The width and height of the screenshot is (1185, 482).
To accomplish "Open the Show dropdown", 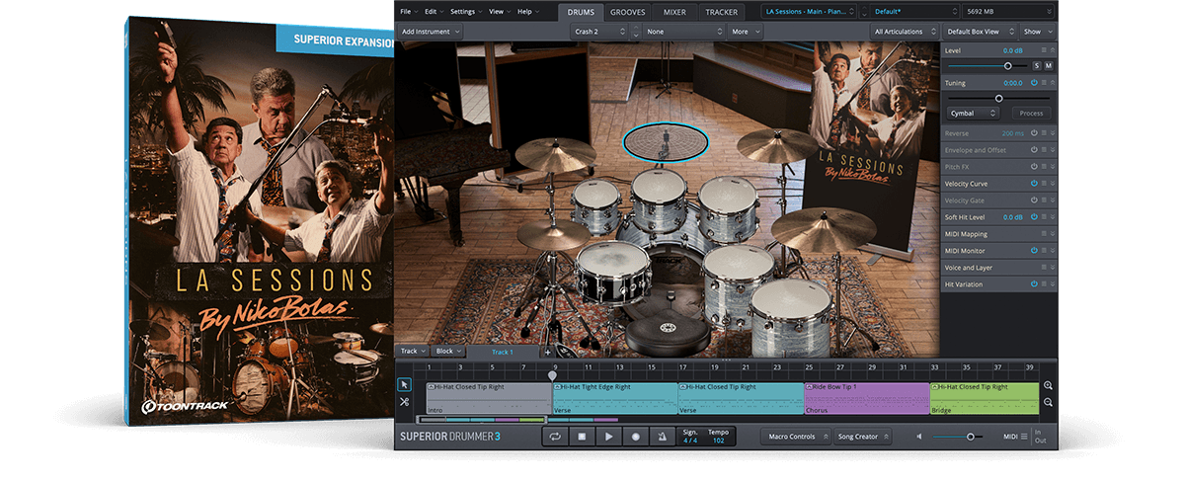I will (1037, 32).
